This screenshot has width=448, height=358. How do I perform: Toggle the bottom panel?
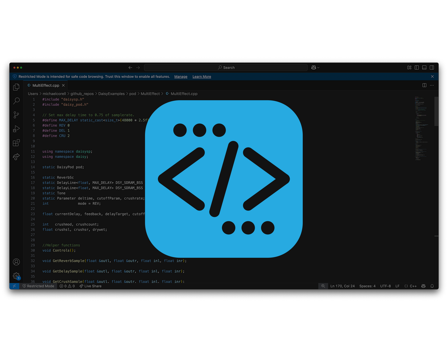(x=424, y=68)
